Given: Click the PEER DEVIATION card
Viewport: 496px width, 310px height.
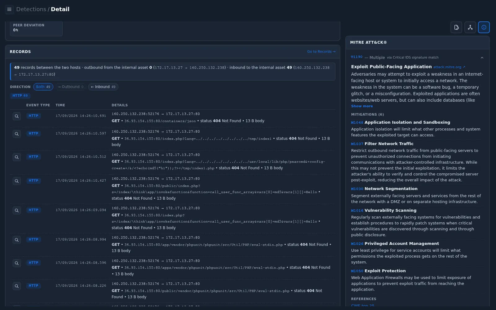Looking at the screenshot, I should point(36,29).
